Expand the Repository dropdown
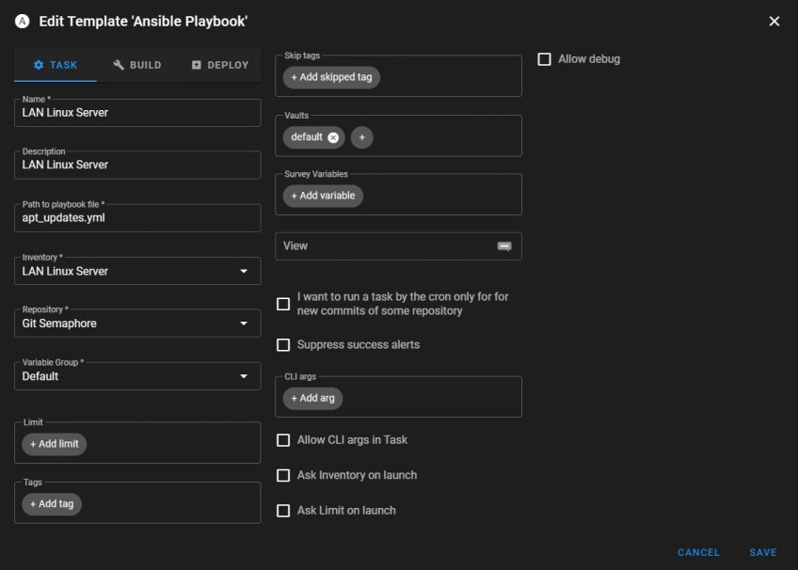798x570 pixels. (244, 324)
